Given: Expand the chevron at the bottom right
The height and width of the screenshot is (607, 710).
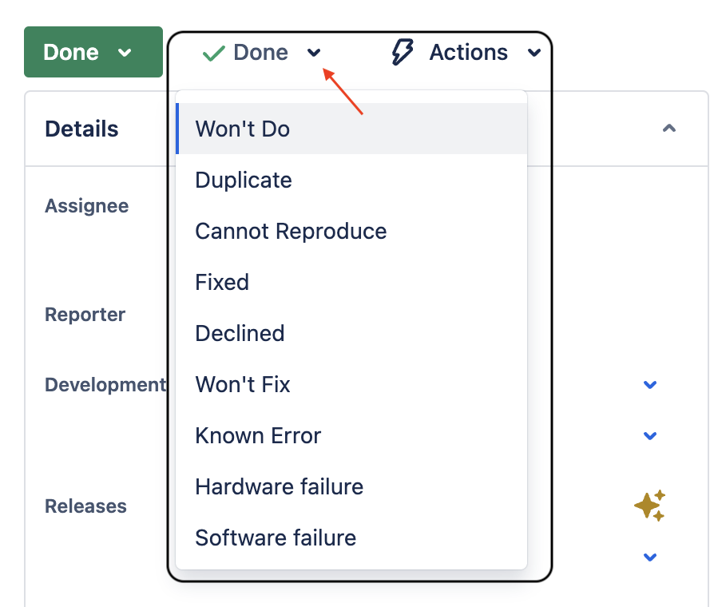Looking at the screenshot, I should click(649, 557).
